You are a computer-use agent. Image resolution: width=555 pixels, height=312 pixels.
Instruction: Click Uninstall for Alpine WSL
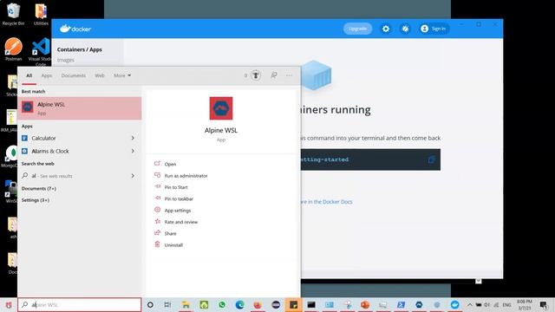coord(173,245)
